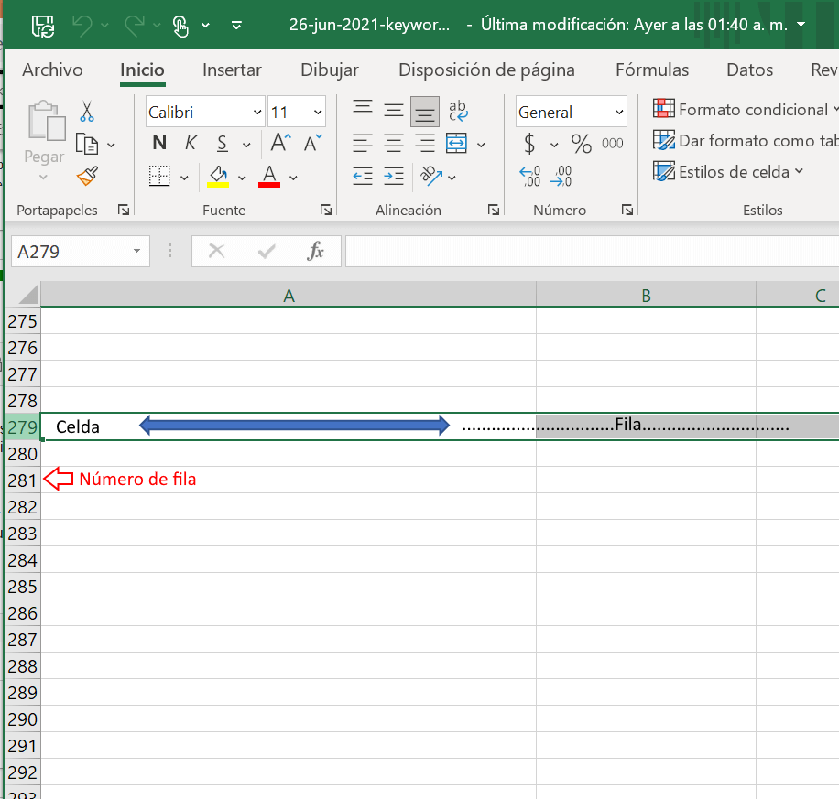The height and width of the screenshot is (799, 839).
Task: Click Increase Decimal icon
Action: tap(529, 176)
